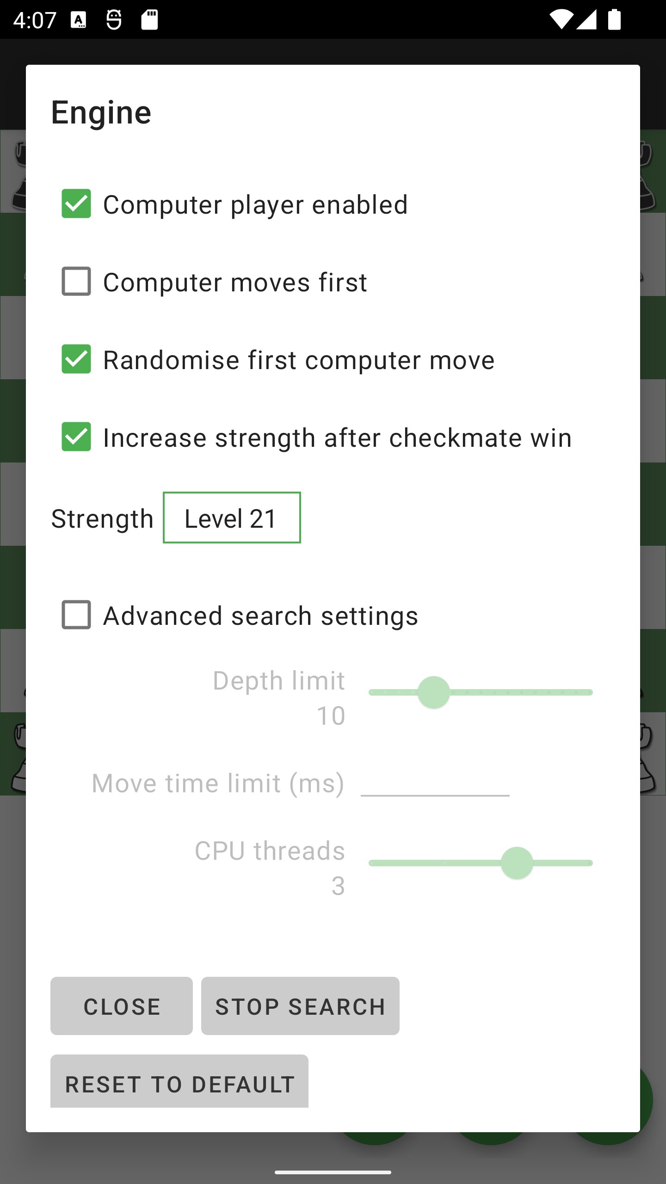Tap the Move time limit input field

(x=435, y=783)
